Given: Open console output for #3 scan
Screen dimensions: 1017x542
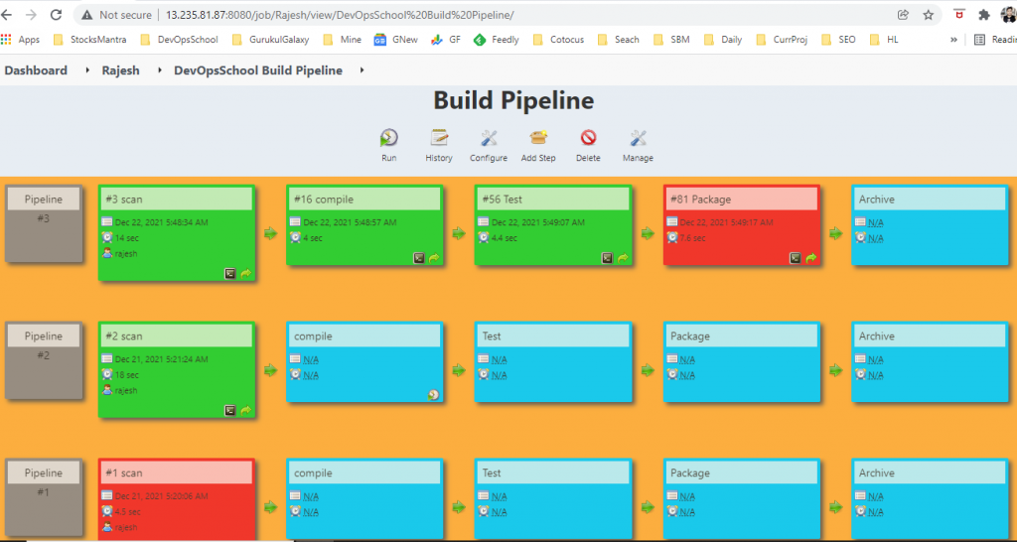Looking at the screenshot, I should click(x=230, y=273).
